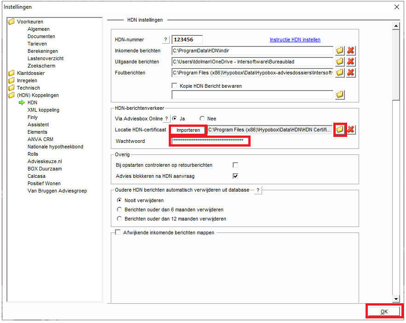Open help for HDN-nummer

166,40
